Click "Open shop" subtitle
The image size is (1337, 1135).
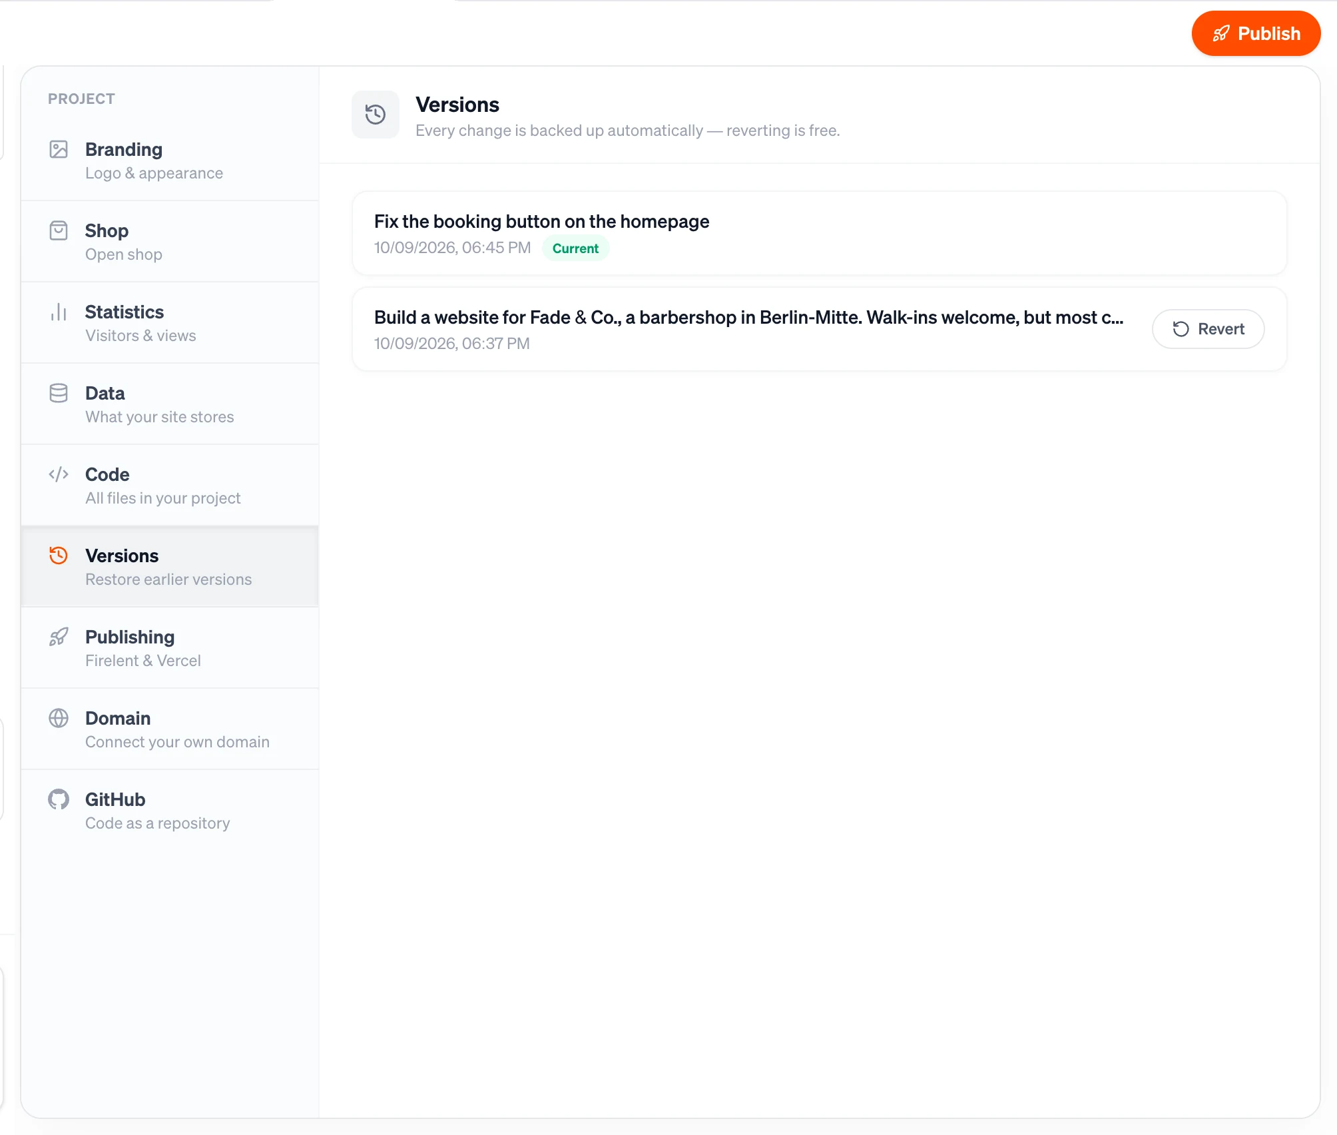point(123,254)
